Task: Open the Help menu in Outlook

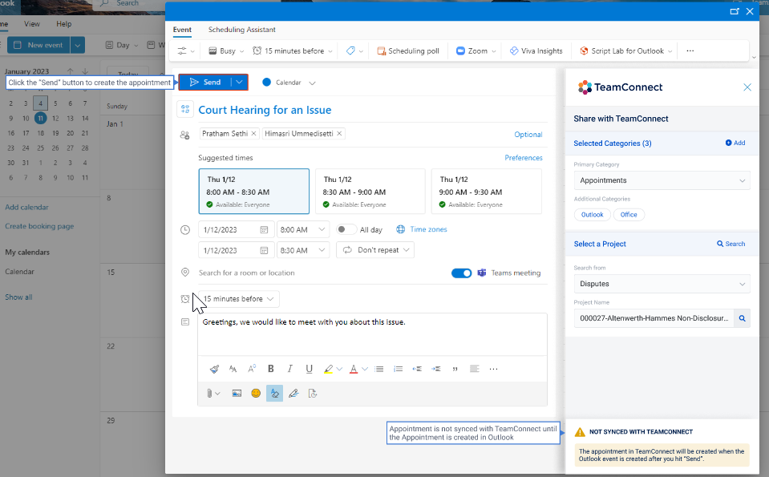Action: (x=64, y=24)
